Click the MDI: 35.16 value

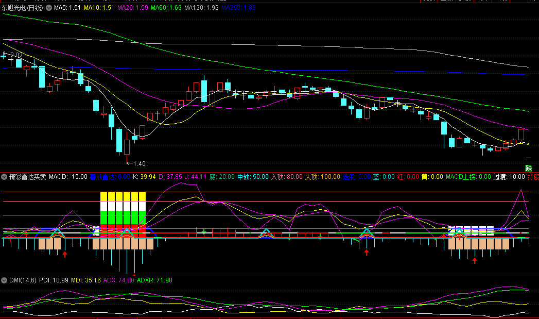point(86,280)
